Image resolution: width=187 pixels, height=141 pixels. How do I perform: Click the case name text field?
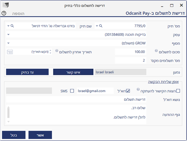pos(41,26)
